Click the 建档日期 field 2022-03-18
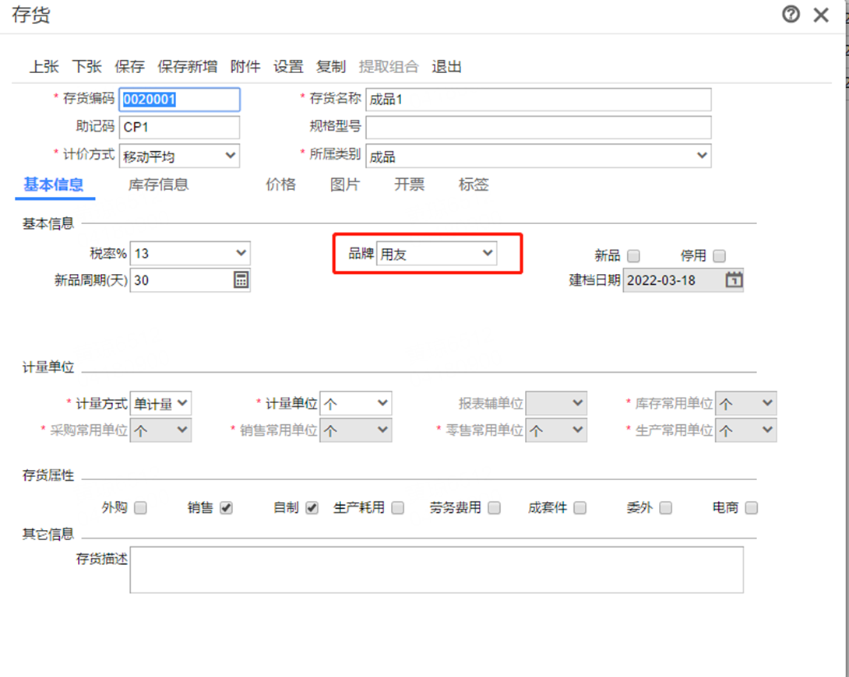This screenshot has height=677, width=849. point(683,280)
